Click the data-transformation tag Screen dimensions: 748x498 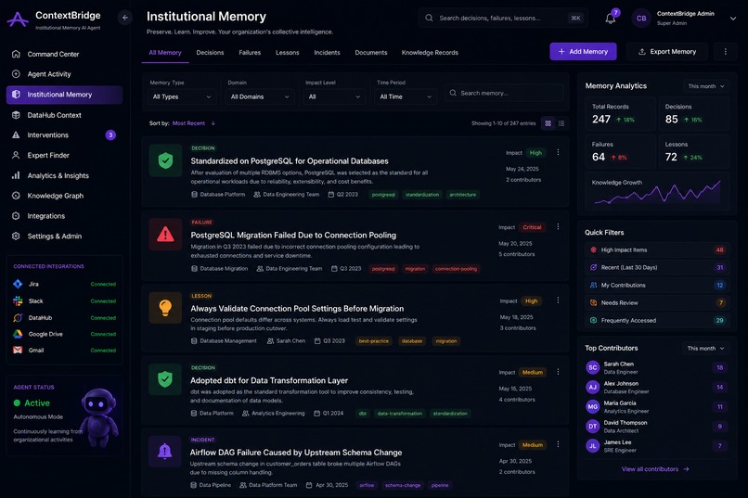[400, 414]
